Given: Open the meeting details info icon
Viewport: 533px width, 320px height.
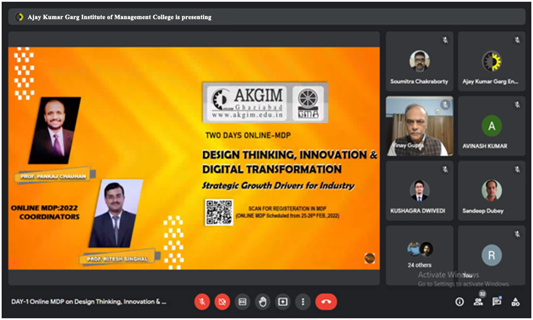Looking at the screenshot, I should [x=459, y=302].
